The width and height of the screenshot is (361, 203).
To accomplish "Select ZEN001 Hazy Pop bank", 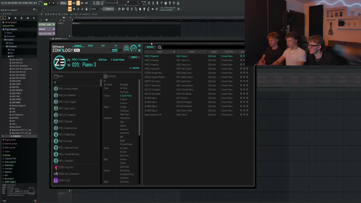I will (65, 167).
